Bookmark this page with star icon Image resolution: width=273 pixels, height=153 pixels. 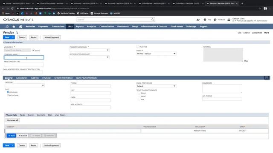coord(260,8)
